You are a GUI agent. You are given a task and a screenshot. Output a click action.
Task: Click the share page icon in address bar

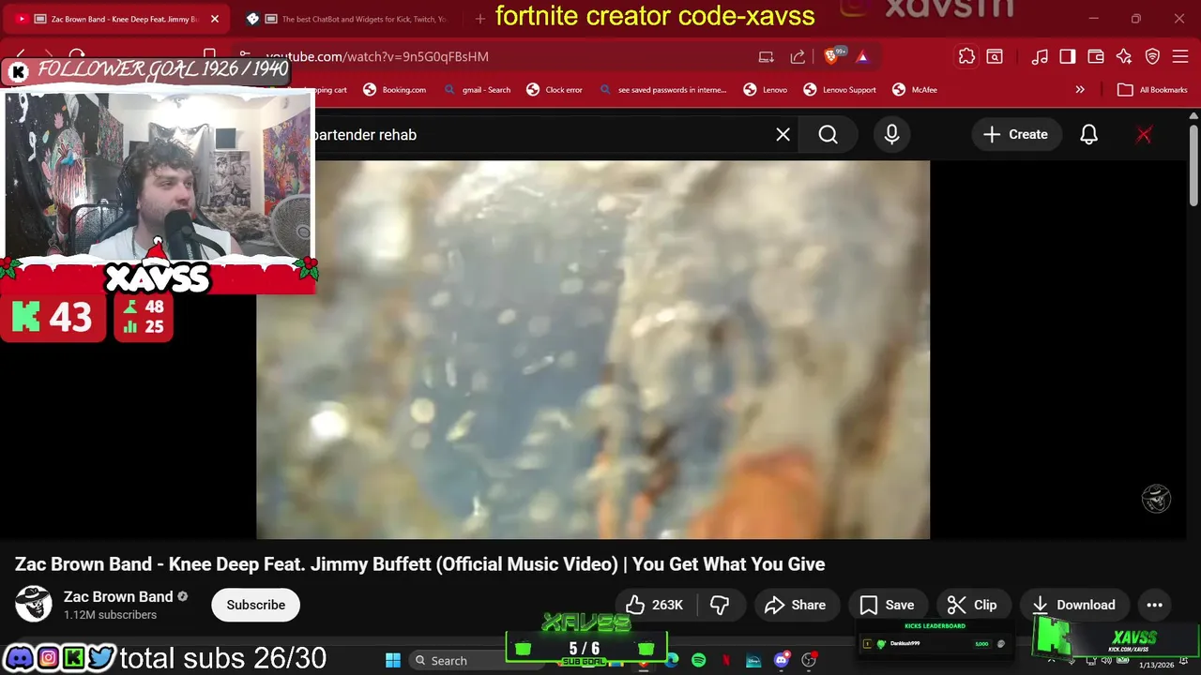click(x=798, y=57)
